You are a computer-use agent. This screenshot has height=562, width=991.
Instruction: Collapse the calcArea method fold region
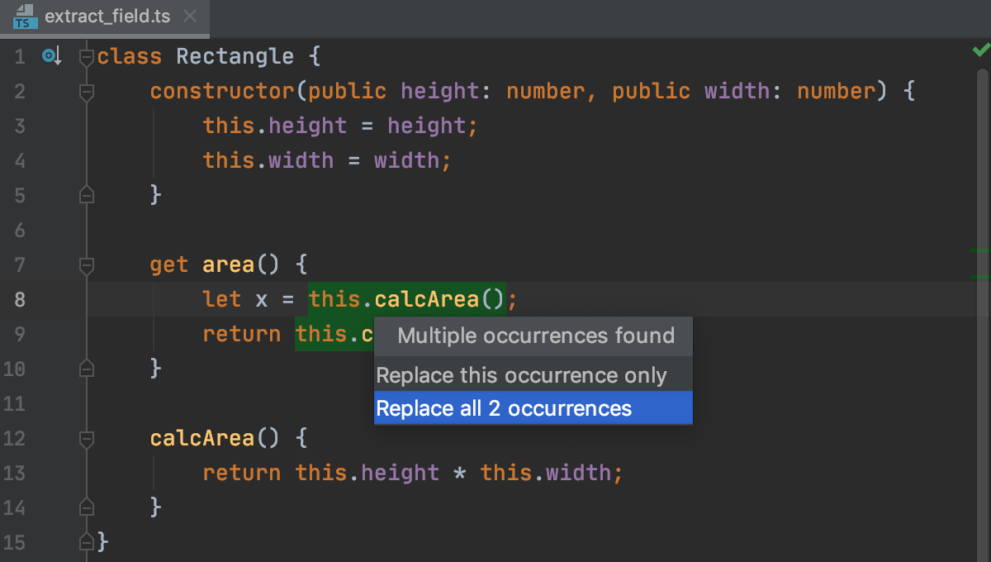click(86, 438)
